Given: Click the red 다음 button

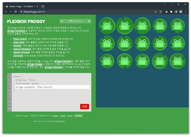Looking at the screenshot, I should (x=85, y=106).
